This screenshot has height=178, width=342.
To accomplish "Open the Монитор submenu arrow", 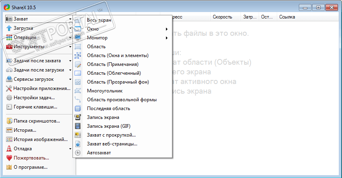I will point(167,38).
